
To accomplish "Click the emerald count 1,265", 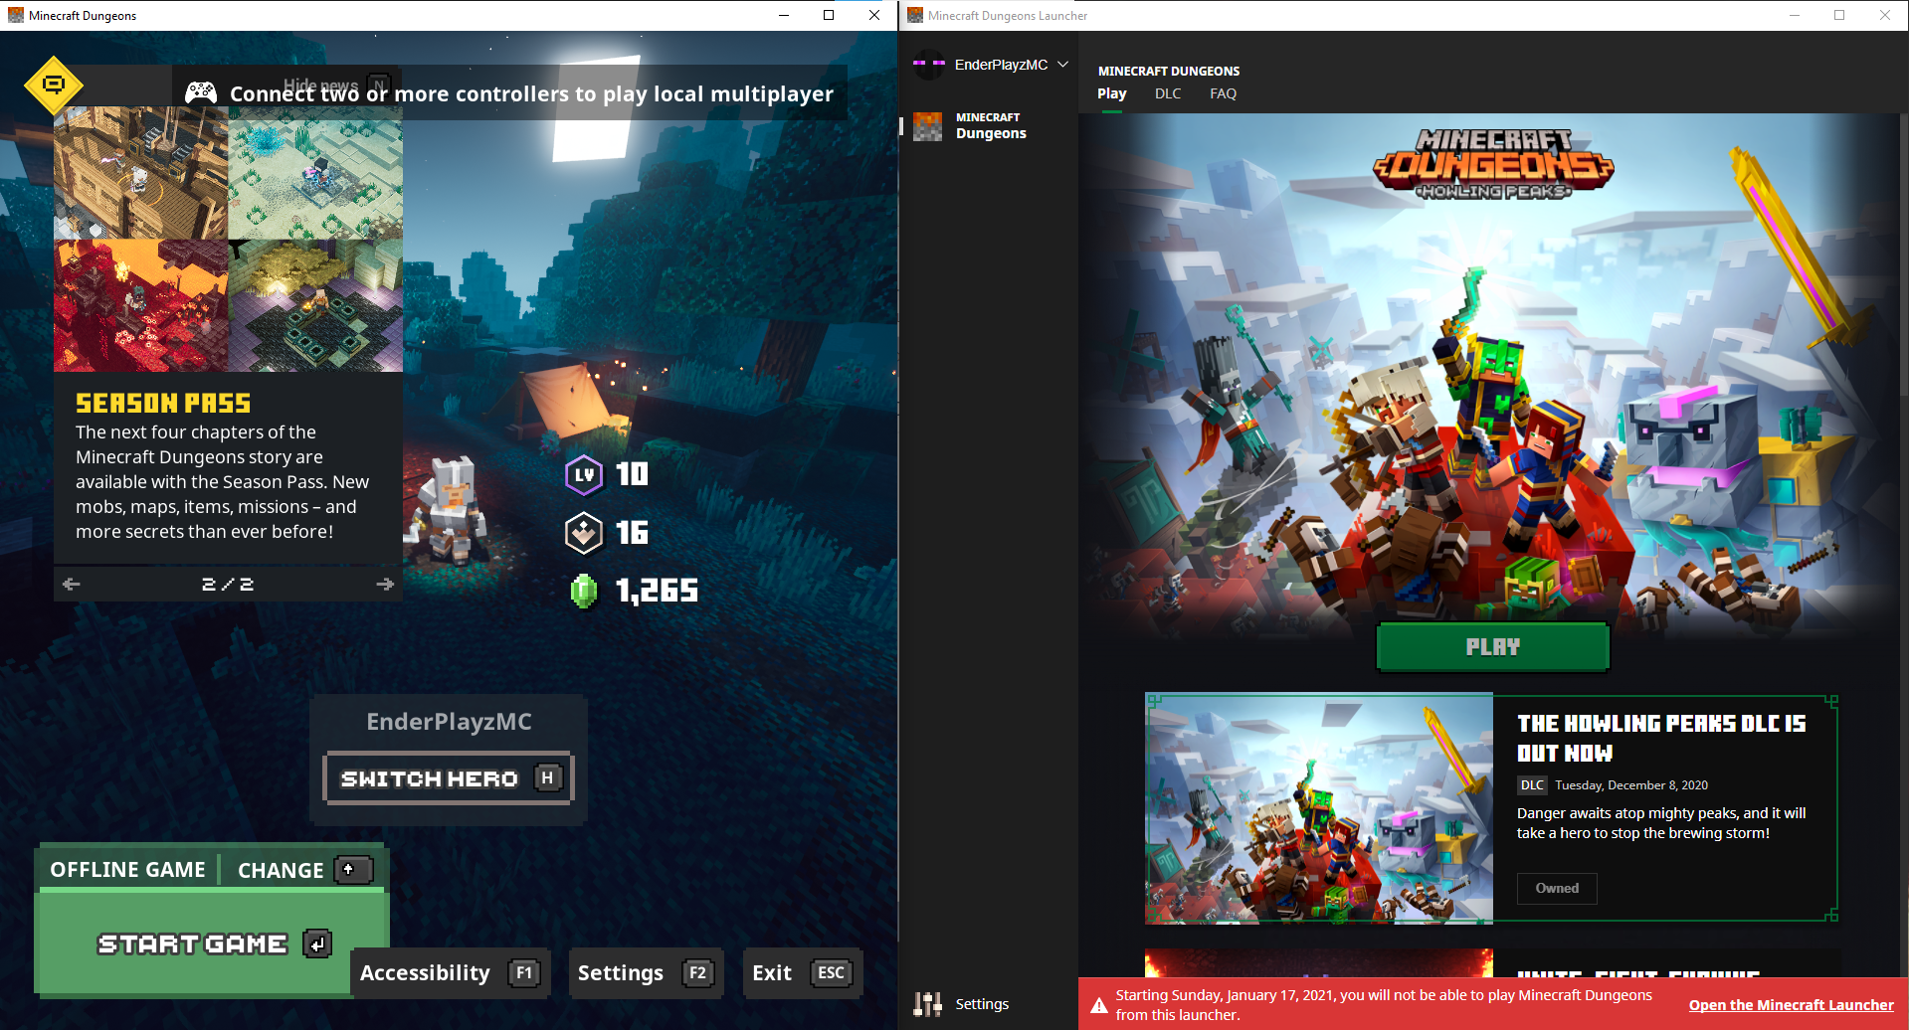I will [x=657, y=592].
